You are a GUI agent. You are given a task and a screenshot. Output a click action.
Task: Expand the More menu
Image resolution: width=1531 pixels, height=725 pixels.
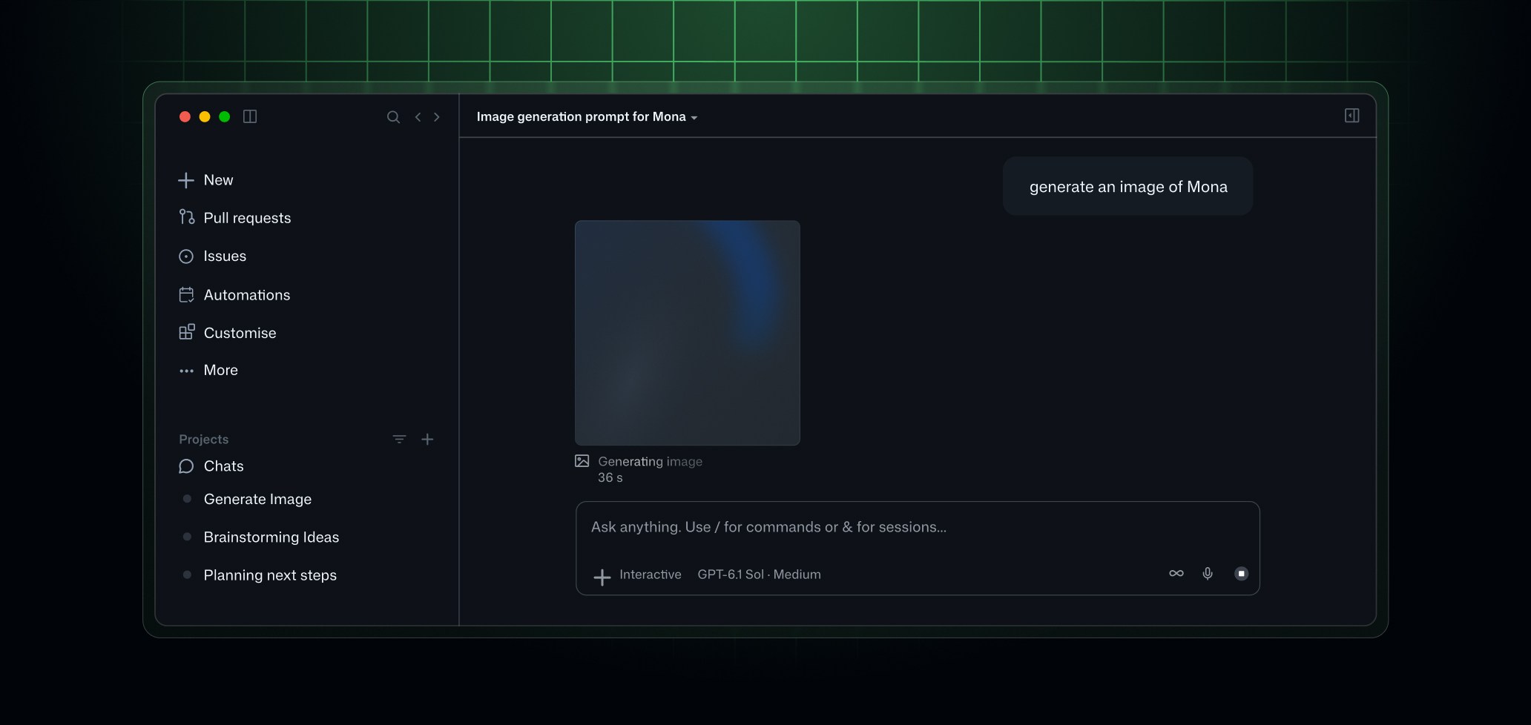(x=208, y=371)
